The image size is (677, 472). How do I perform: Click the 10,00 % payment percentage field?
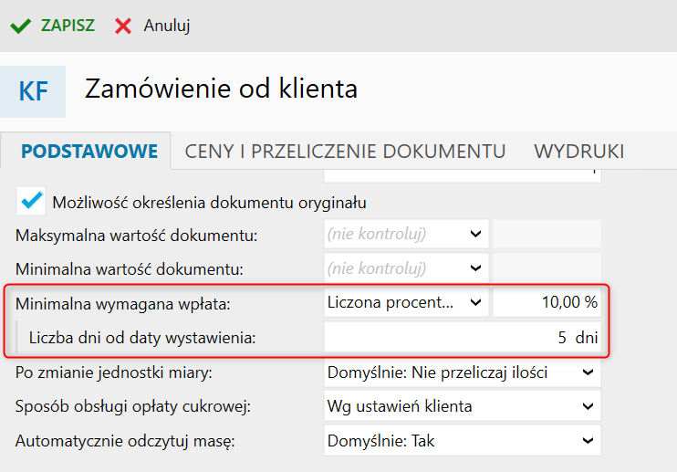pyautogui.click(x=547, y=302)
